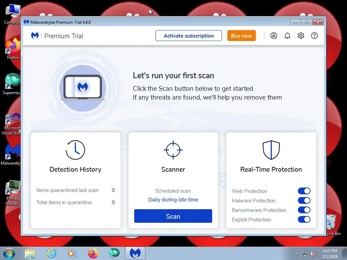Screen dimensions: 347x260
Task: Toggle Malware Protection switch
Action: coord(304,200)
